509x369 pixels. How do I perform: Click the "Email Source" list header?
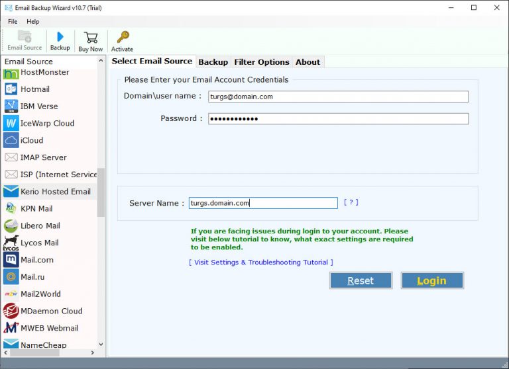28,61
